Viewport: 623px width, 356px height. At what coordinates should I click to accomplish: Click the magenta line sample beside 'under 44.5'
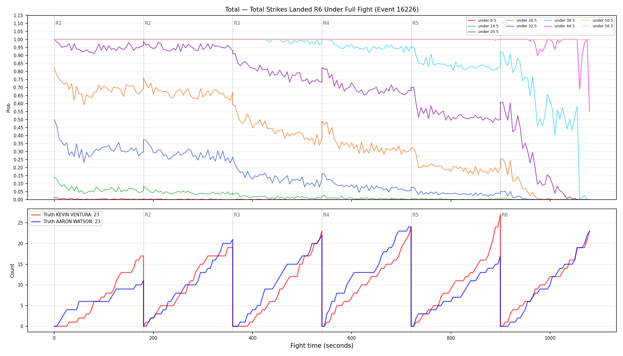click(548, 26)
